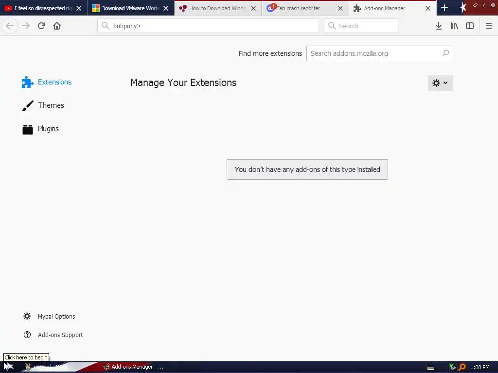Open the home page via house icon
Image resolution: width=498 pixels, height=373 pixels.
(57, 26)
